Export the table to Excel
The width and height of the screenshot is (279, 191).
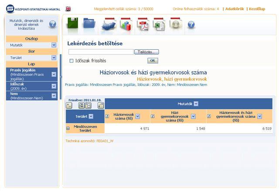click(160, 24)
